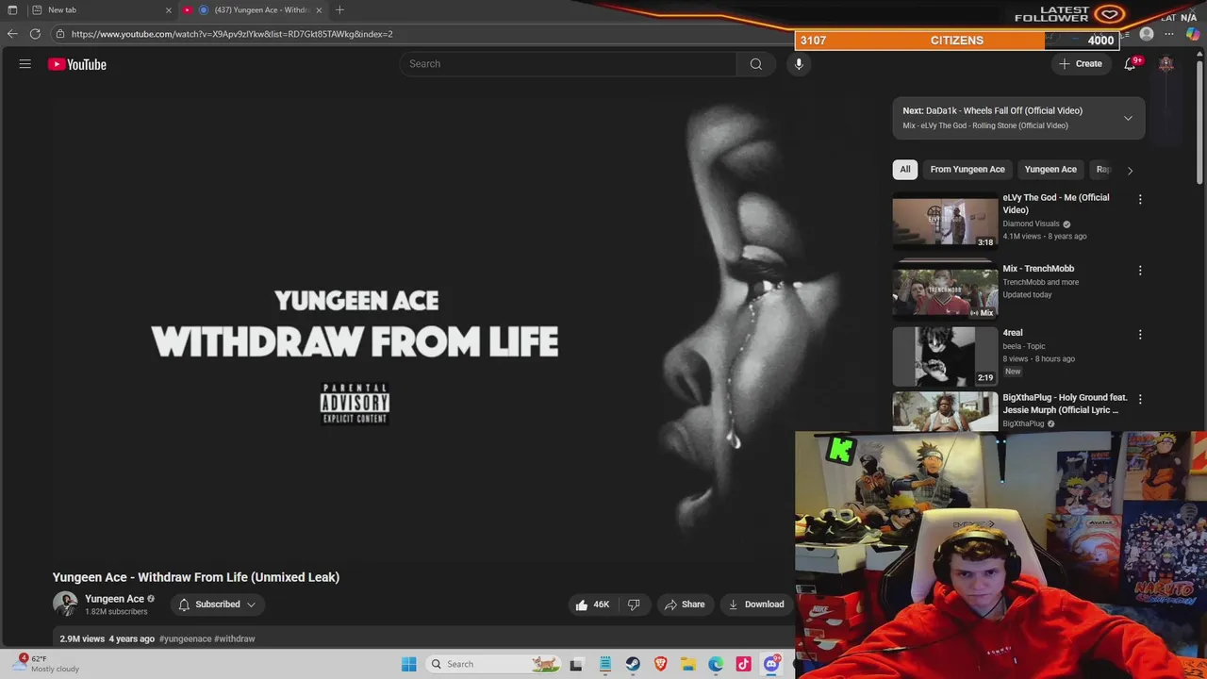
Task: Select the From Yungeen Ace chip
Action: [x=967, y=170]
